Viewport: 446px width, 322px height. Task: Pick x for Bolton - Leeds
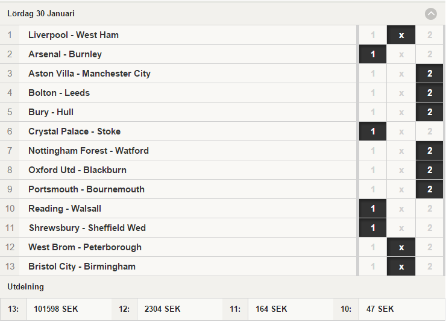(401, 93)
